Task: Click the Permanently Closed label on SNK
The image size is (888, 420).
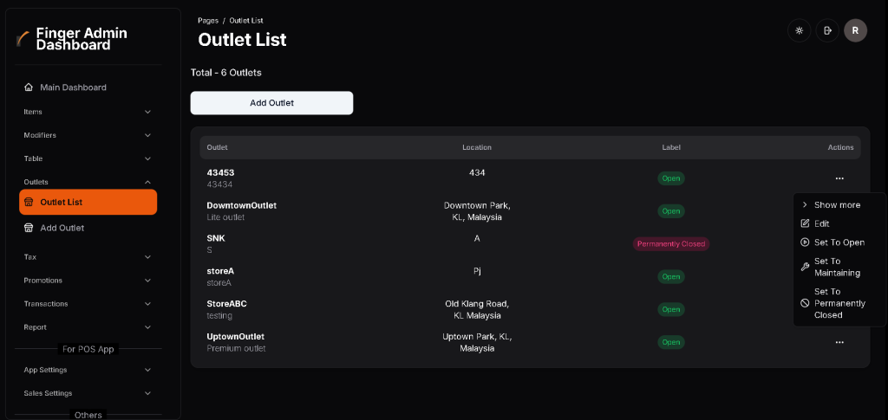Action: [670, 244]
